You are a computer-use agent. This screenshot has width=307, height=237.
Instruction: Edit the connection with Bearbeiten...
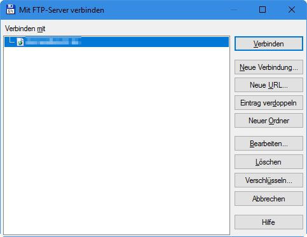click(x=269, y=144)
